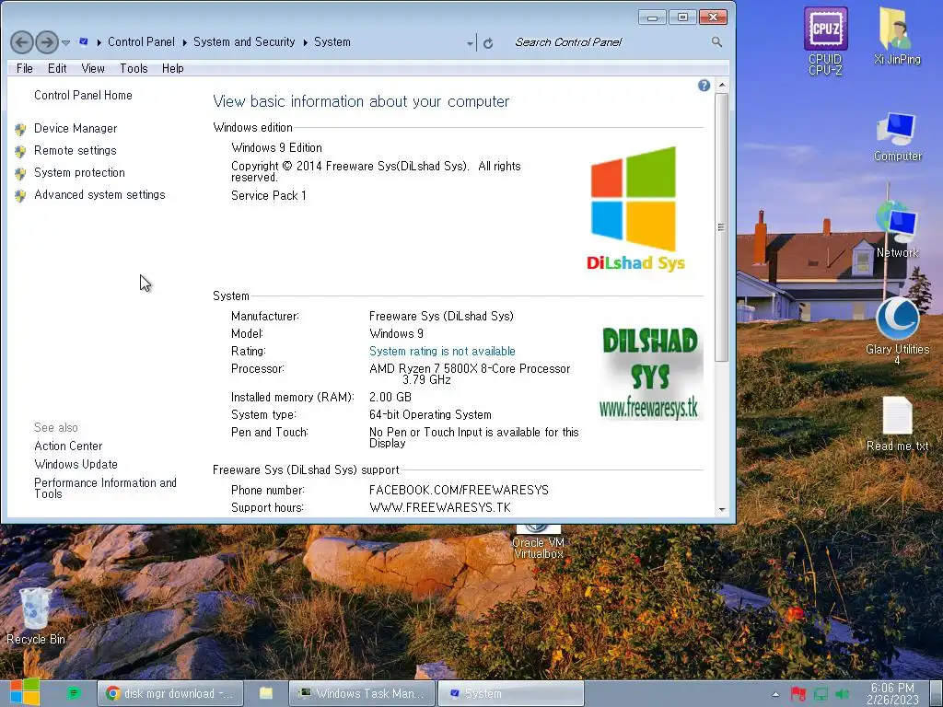Open Action Center link
Viewport: 943px width, 707px height.
coord(68,446)
